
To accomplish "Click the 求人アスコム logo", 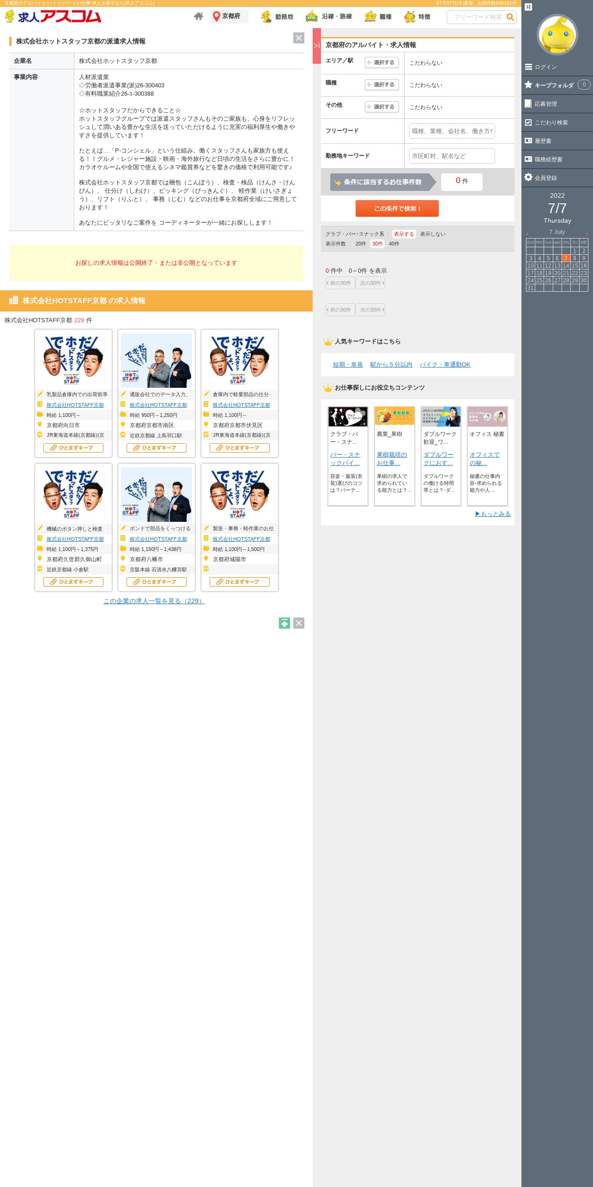I will tap(53, 17).
